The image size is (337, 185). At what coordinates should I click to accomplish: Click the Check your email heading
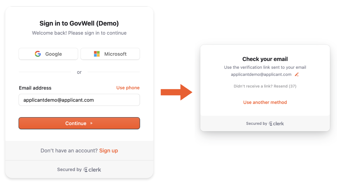click(x=265, y=59)
